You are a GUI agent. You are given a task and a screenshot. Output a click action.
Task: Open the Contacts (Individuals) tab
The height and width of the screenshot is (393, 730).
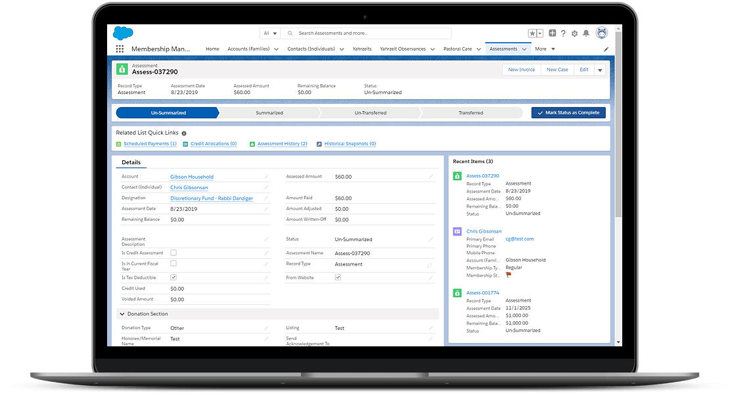pyautogui.click(x=311, y=49)
